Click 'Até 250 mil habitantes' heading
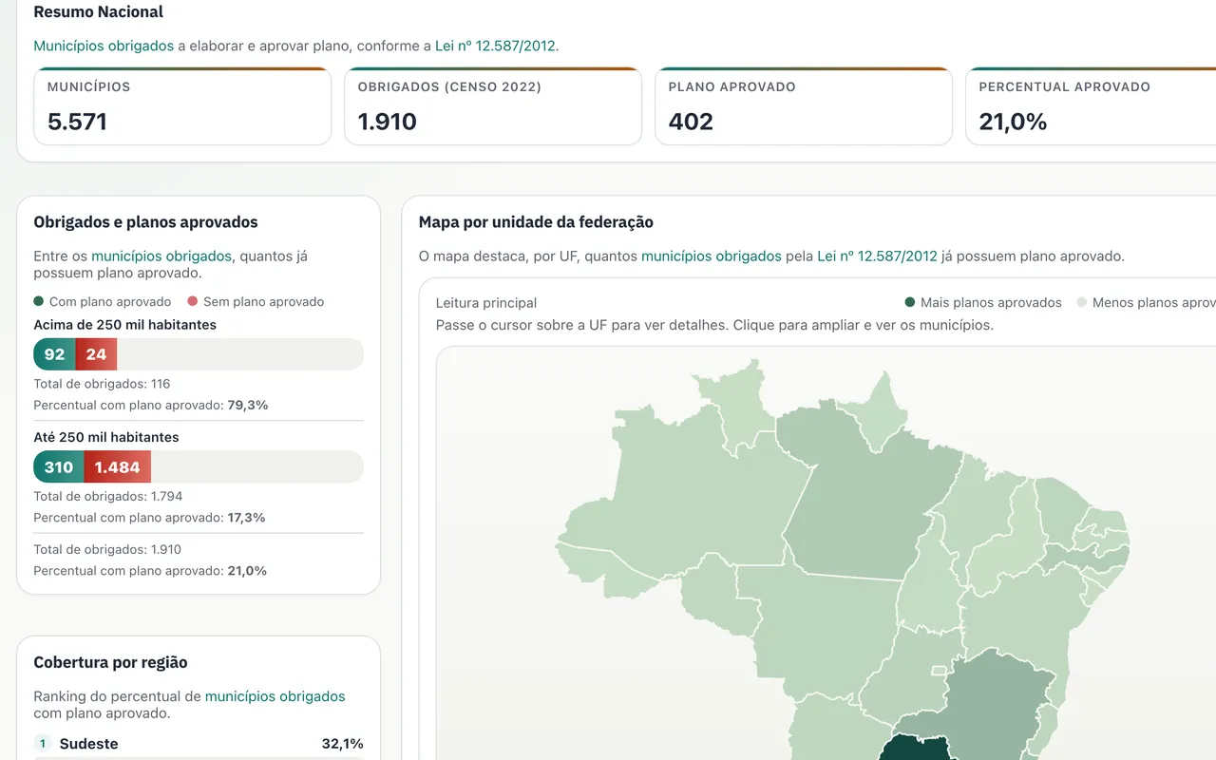 106,437
